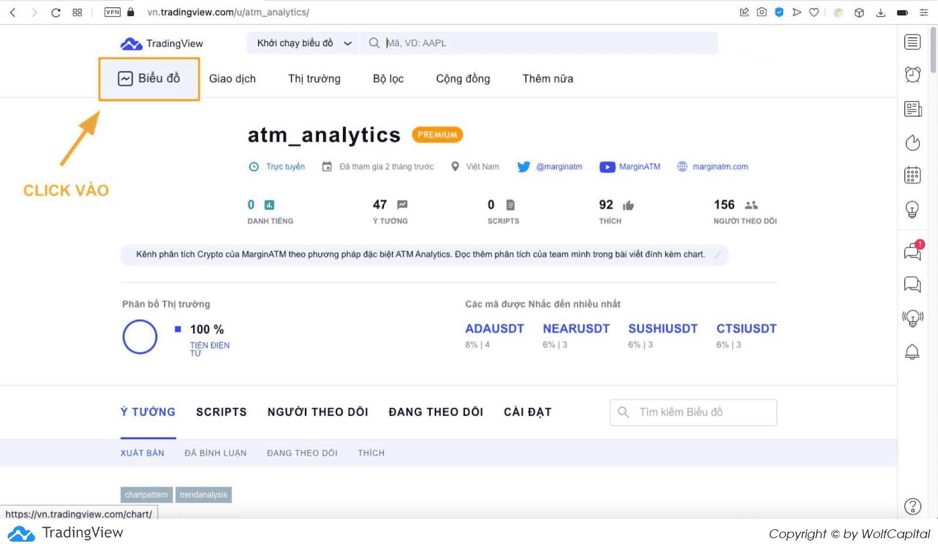The image size is (938, 544).
Task: Click the Trực tuyến status text
Action: pyautogui.click(x=286, y=167)
